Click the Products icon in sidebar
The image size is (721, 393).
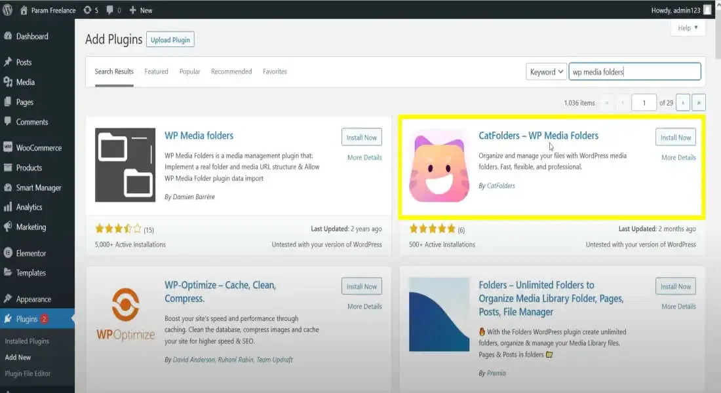click(x=8, y=168)
